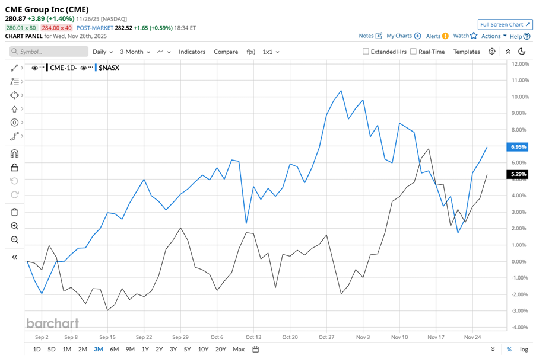Click the redo arrow icon
The width and height of the screenshot is (536, 362).
[14, 194]
